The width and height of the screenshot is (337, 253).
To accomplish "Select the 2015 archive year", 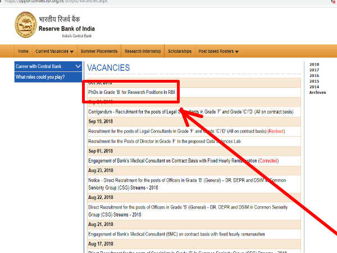I will pyautogui.click(x=314, y=81).
